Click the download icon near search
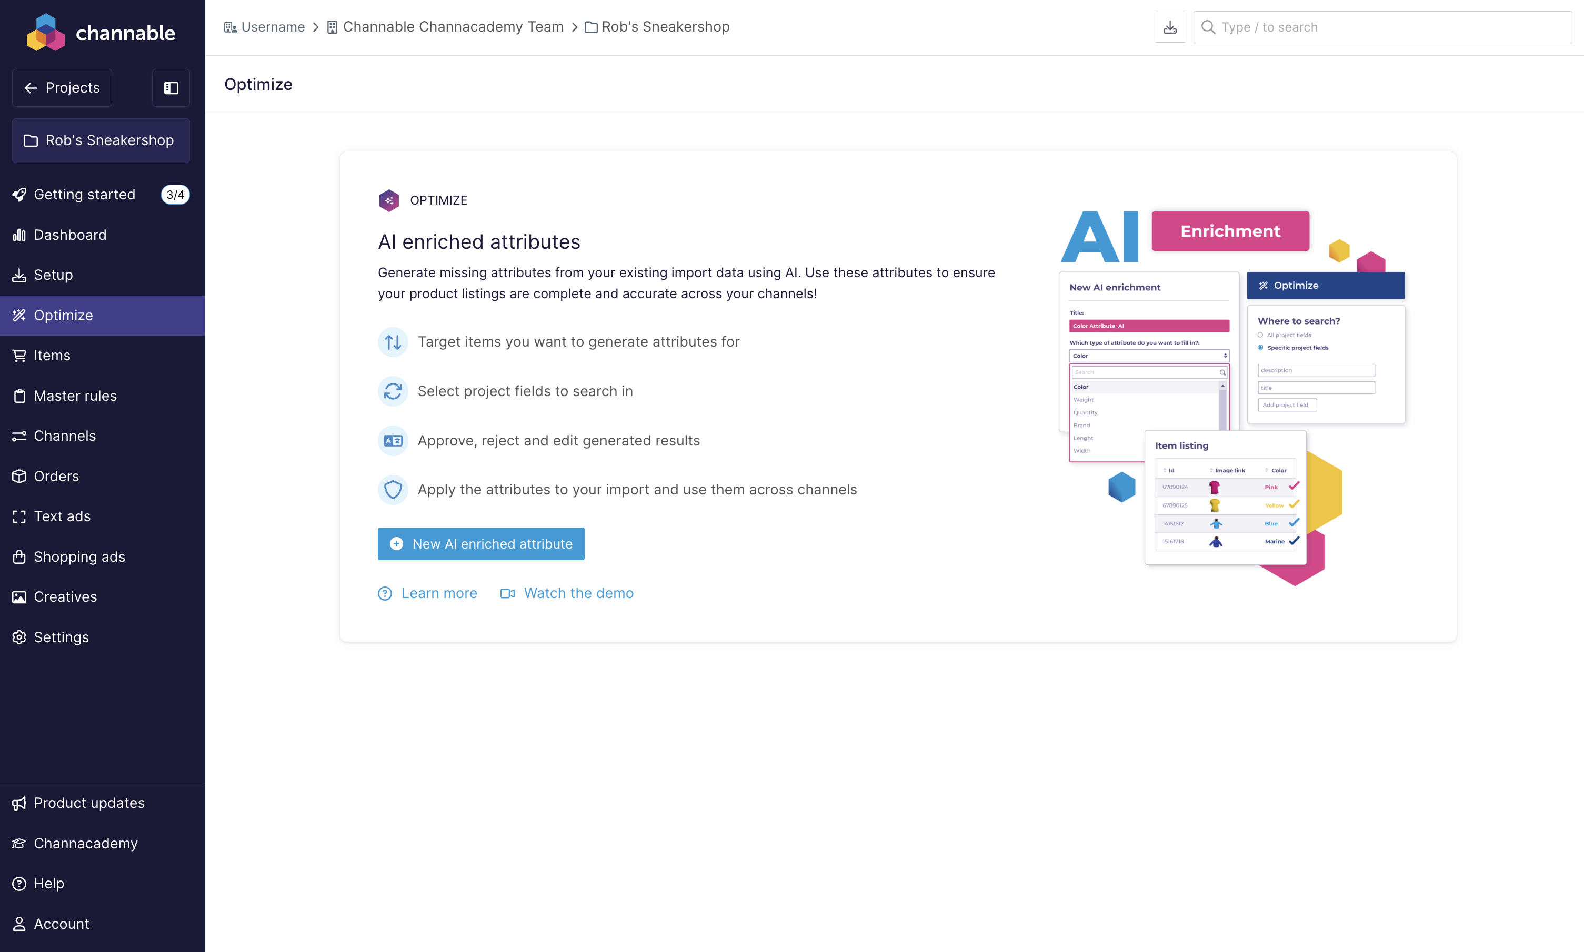Image resolution: width=1584 pixels, height=952 pixels. [1169, 27]
